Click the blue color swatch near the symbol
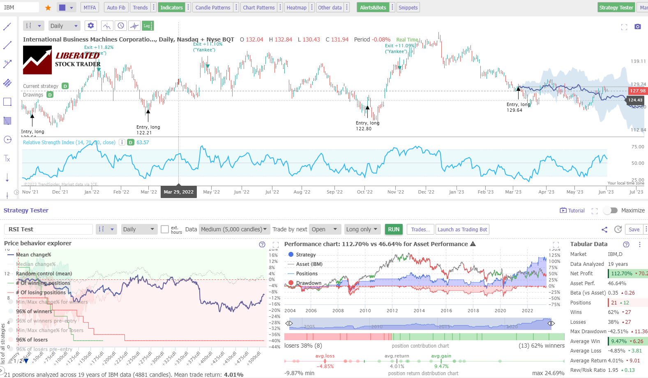This screenshot has width=648, height=378. (62, 7)
